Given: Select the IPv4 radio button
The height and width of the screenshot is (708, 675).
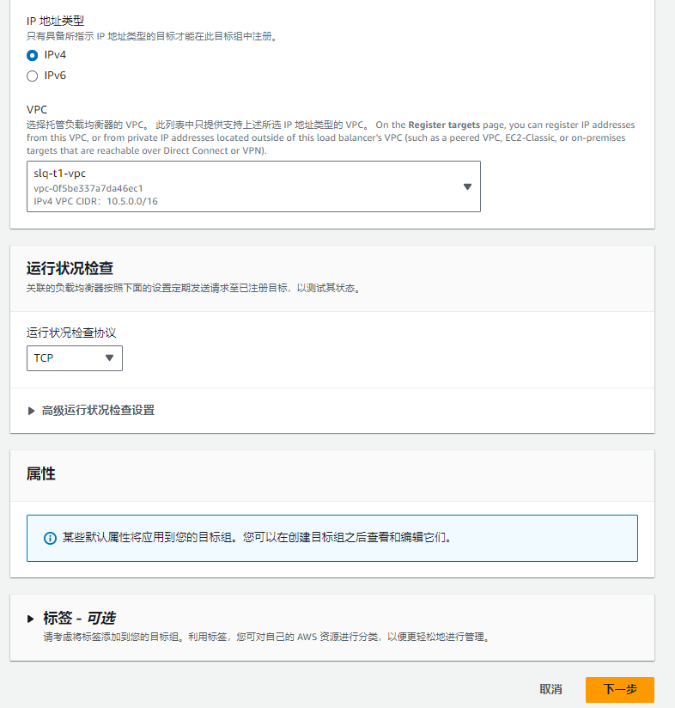Looking at the screenshot, I should click(x=32, y=56).
